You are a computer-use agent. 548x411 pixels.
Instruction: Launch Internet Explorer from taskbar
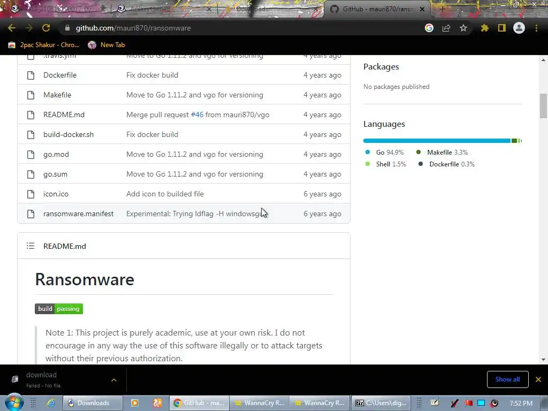51,403
